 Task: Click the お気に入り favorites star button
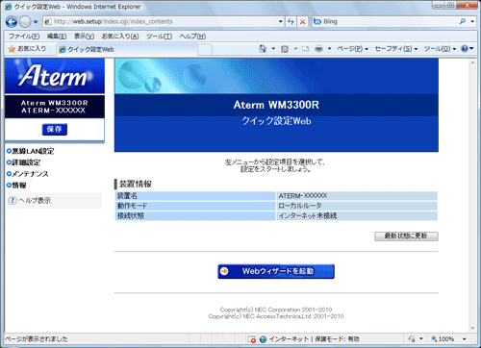27,49
